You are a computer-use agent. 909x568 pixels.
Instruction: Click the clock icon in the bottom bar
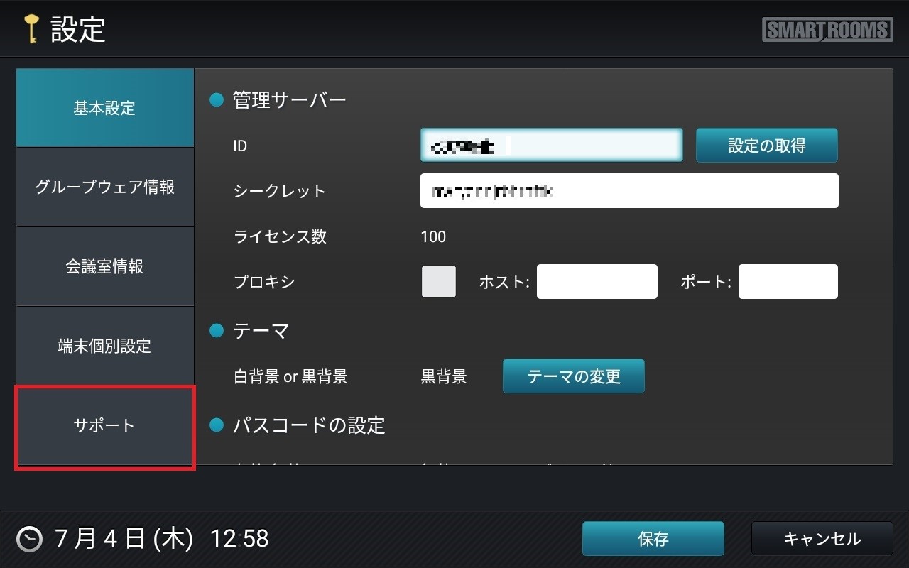tap(30, 539)
